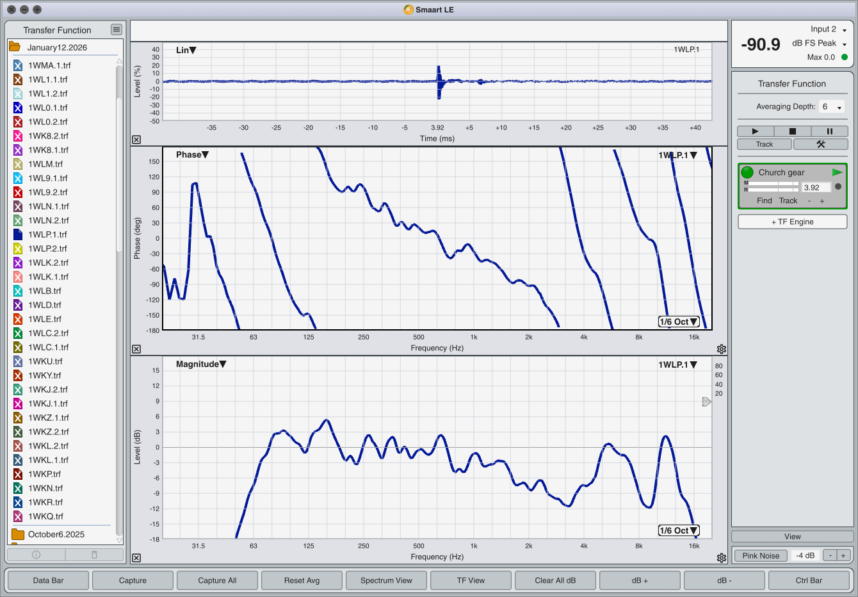Start measurement with the play button
The width and height of the screenshot is (858, 597).
(x=755, y=131)
